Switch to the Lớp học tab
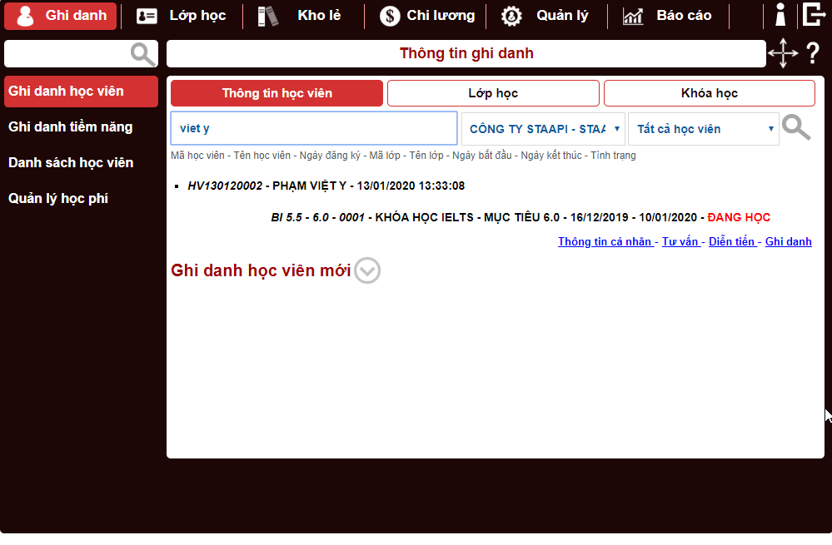Viewport: 832px width, 545px height. pyautogui.click(x=493, y=92)
